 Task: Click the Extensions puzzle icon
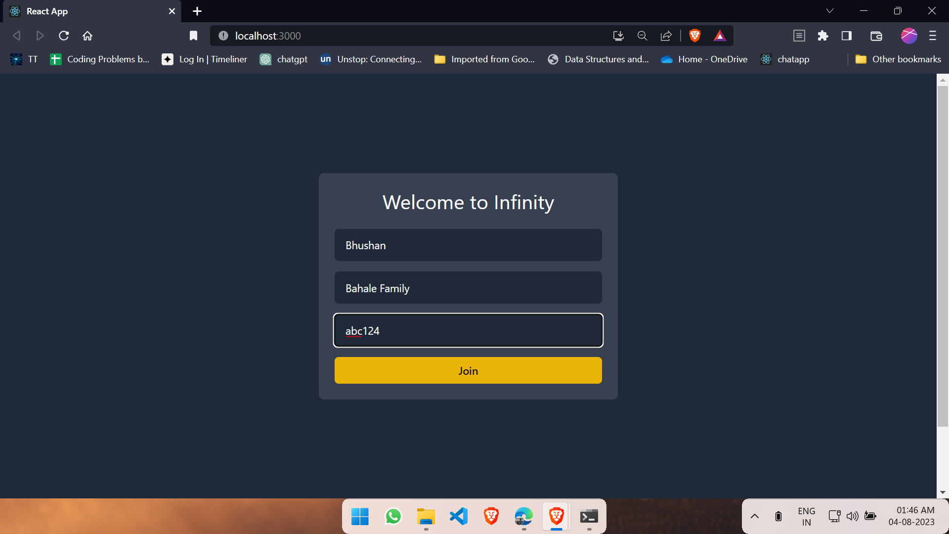point(823,36)
